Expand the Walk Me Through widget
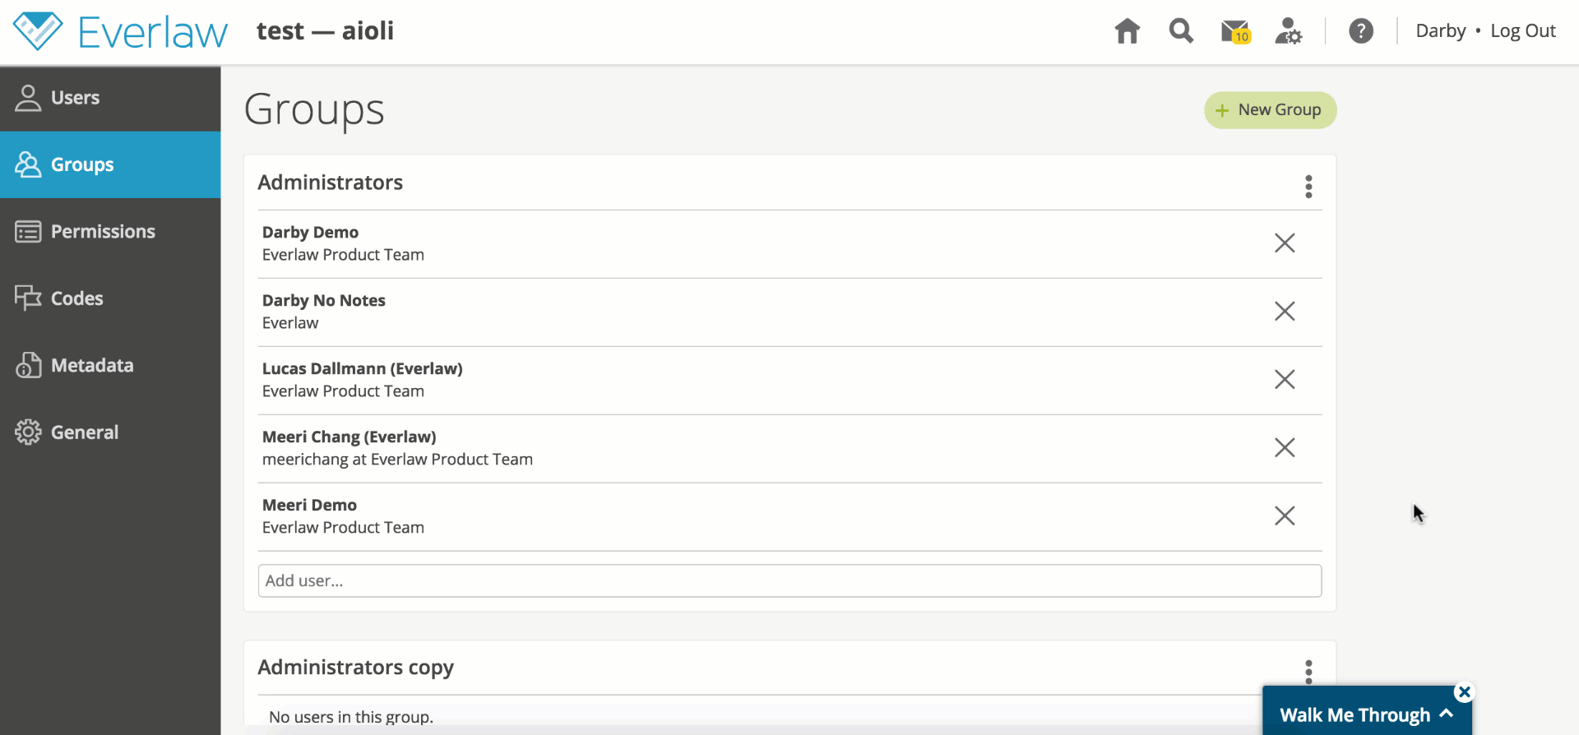This screenshot has width=1579, height=735. coord(1366,714)
